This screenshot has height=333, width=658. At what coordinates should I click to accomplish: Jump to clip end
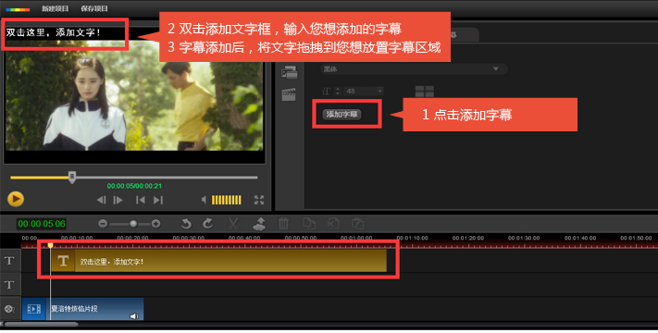click(157, 200)
